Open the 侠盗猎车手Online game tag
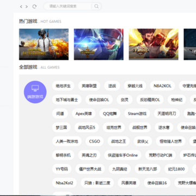The height and width of the screenshot is (196, 196). tap(122, 155)
